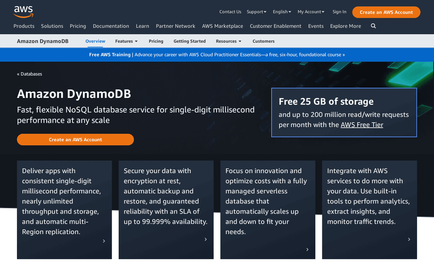
Task: Click arrow on the encryption at rest card
Action: [205, 239]
